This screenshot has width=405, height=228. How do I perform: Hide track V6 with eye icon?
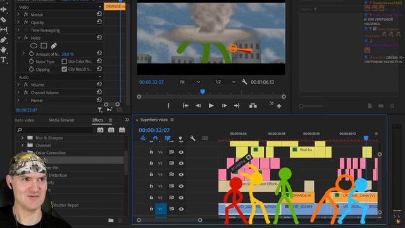tap(181, 152)
